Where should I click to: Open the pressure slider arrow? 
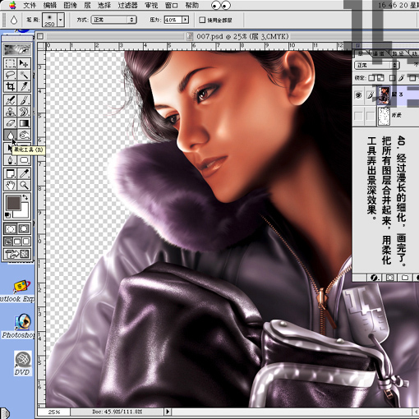pyautogui.click(x=186, y=20)
